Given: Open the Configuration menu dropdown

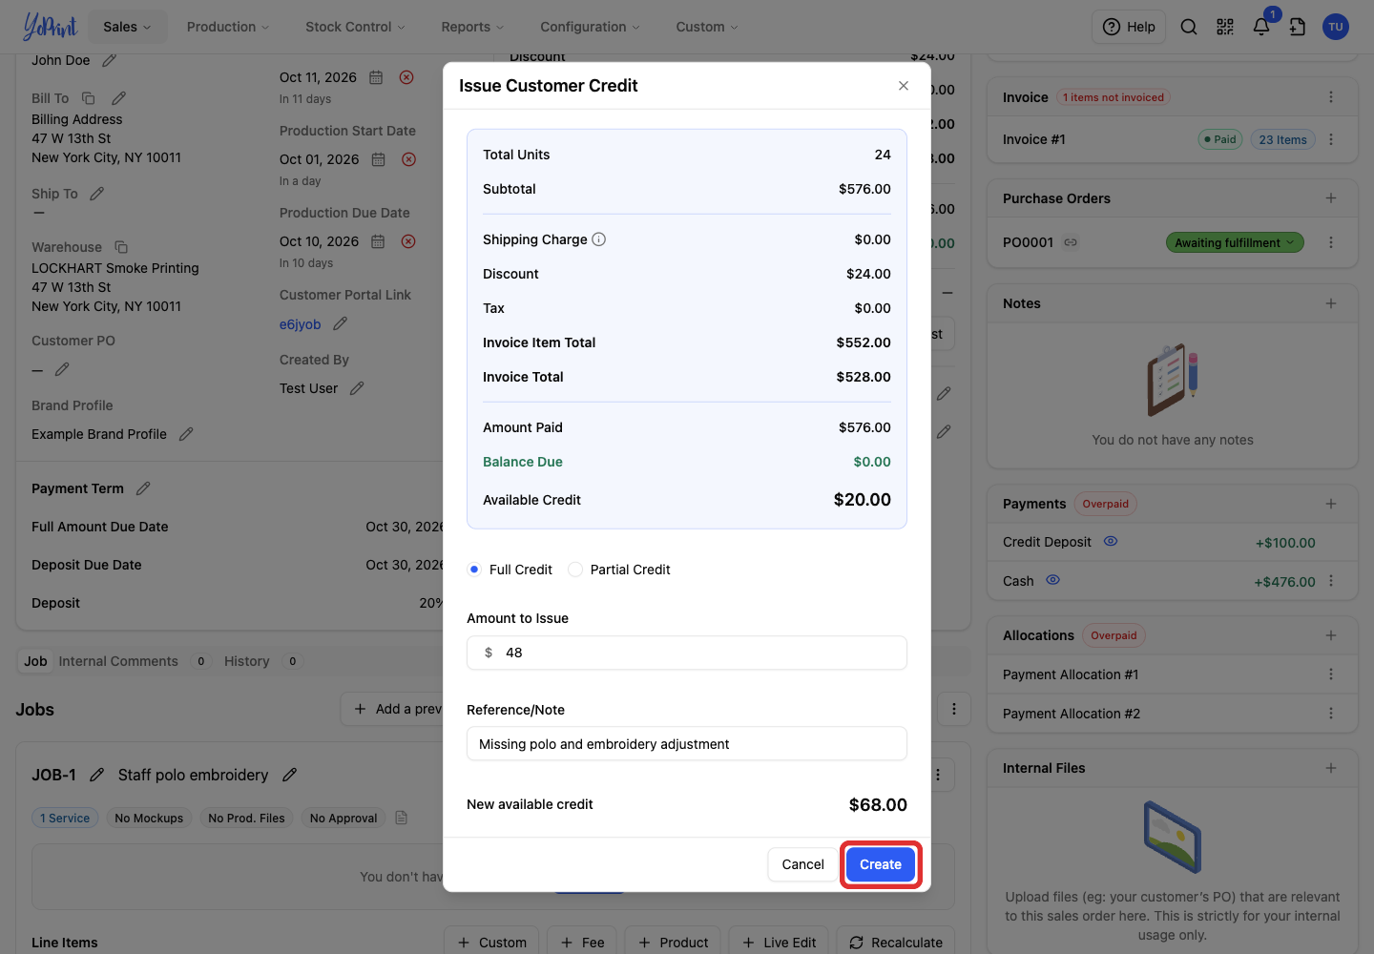Looking at the screenshot, I should point(590,27).
